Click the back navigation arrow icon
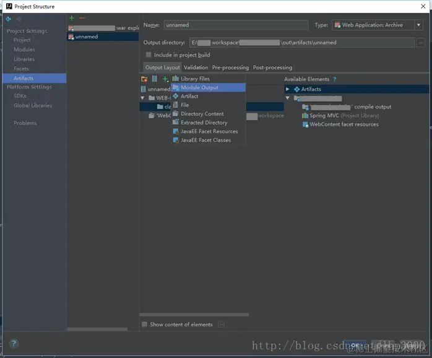This screenshot has height=358, width=432. 9,19
